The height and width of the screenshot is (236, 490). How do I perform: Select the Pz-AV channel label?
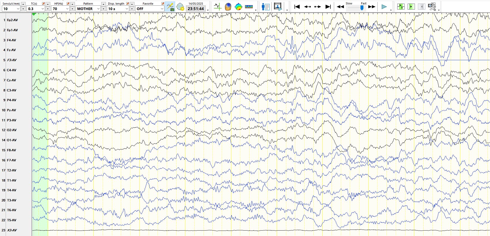tap(11, 110)
